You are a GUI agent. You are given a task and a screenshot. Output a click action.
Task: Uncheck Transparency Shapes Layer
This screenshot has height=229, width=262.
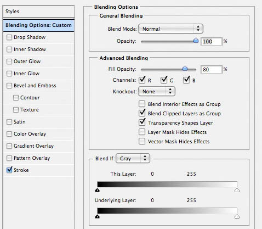click(142, 122)
